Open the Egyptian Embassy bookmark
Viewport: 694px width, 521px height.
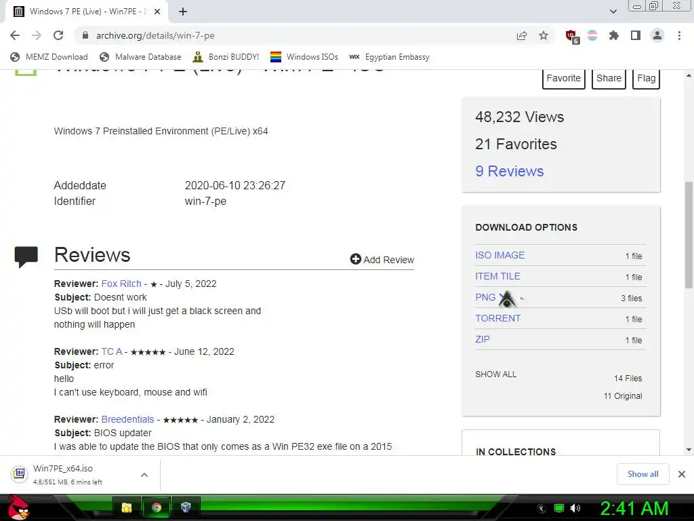pos(390,57)
